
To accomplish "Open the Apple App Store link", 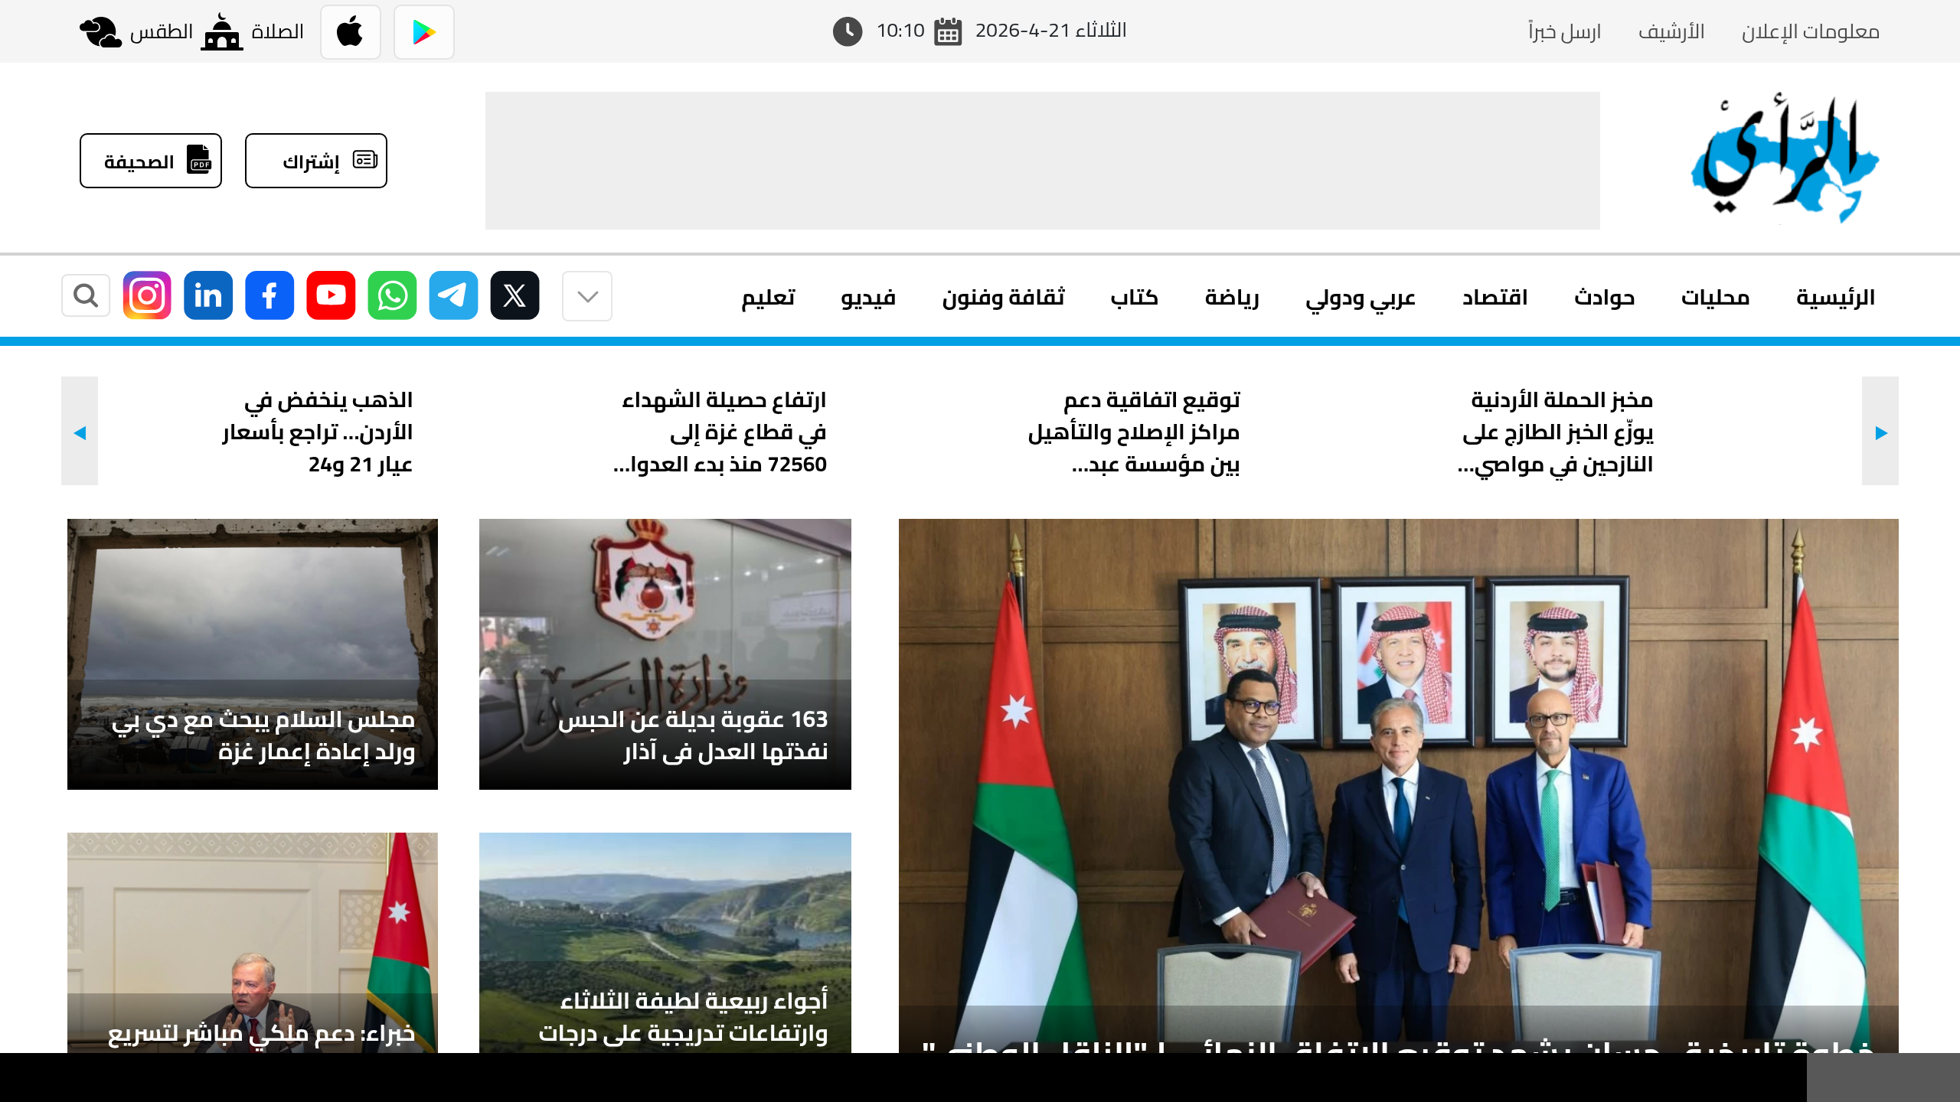I will click(351, 32).
